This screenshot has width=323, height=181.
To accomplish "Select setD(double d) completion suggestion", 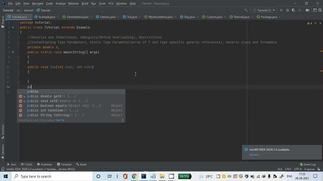I will click(x=71, y=101).
